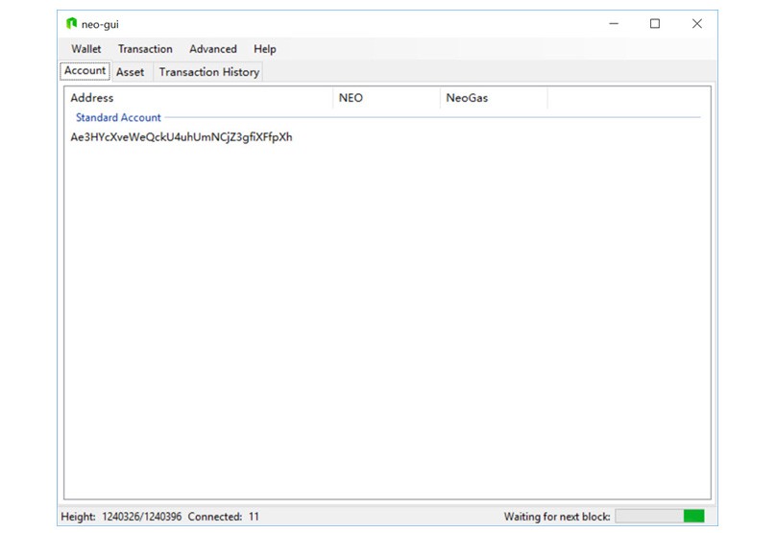Screen dimensions: 776x533
Task: Switch to the Transaction History tab
Action: [208, 72]
